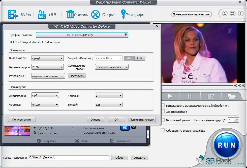The image size is (247, 168).
Task: Click the email envelope icon
Action: [232, 14]
